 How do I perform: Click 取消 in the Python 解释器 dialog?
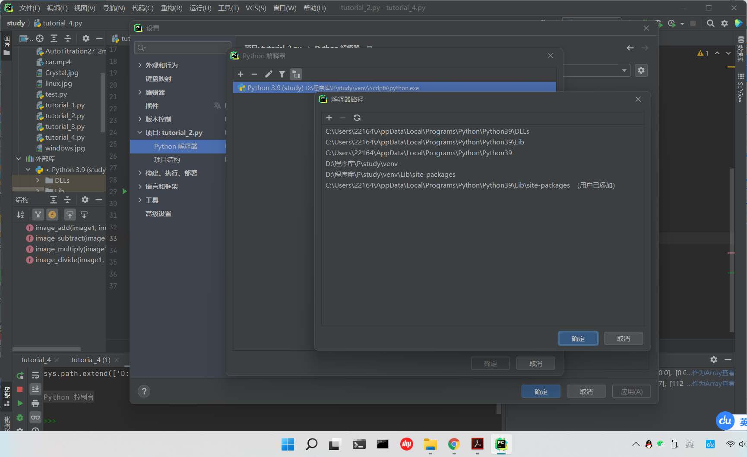536,363
